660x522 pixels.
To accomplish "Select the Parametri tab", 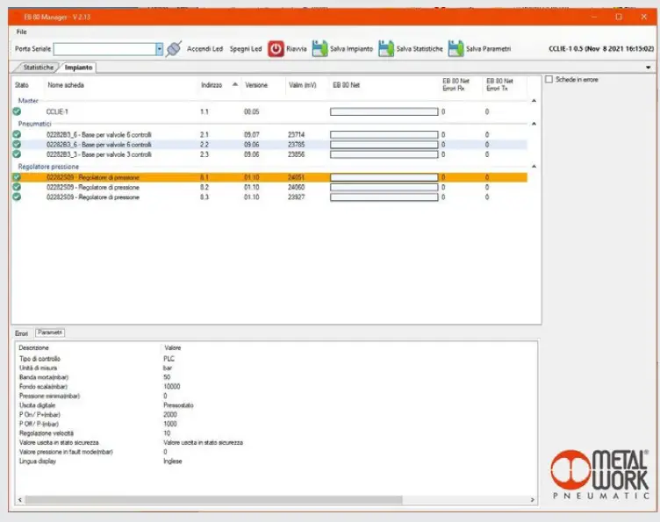I will point(50,333).
